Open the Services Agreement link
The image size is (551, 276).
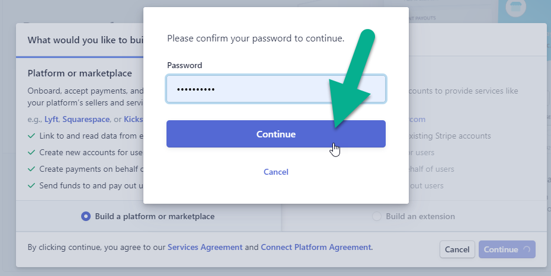tap(205, 247)
